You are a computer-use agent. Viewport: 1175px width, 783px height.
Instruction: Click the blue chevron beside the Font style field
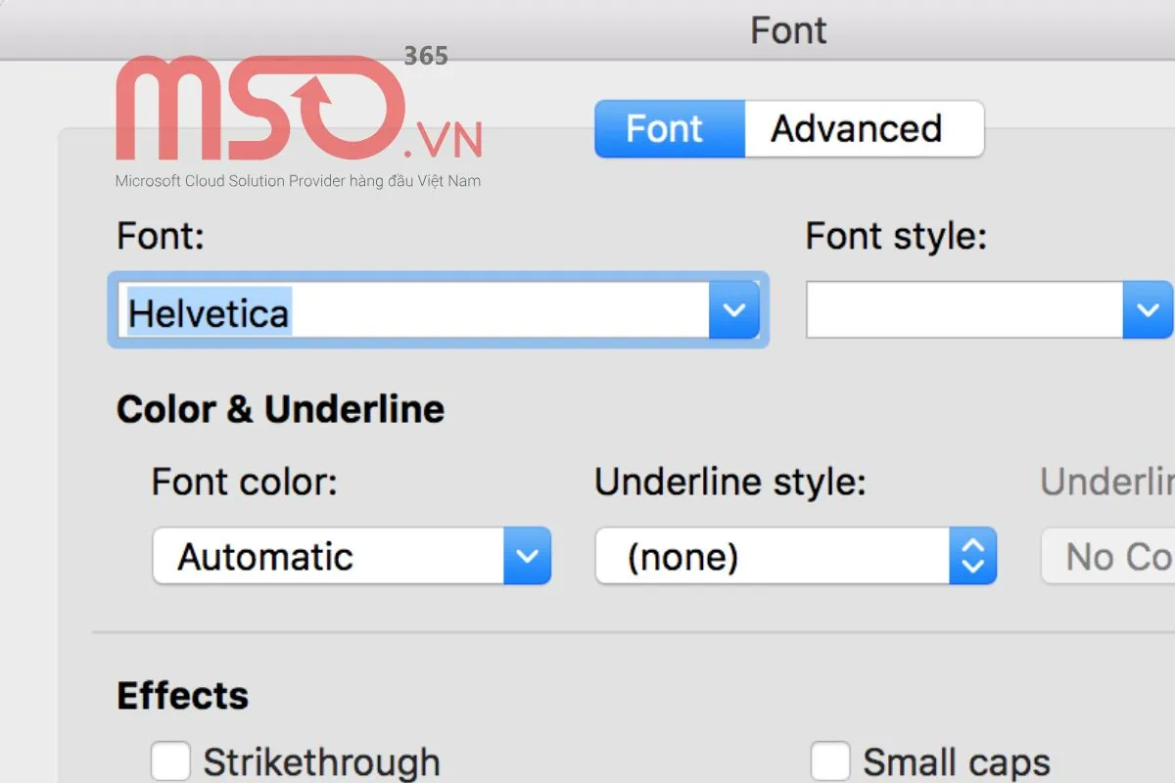click(1148, 310)
